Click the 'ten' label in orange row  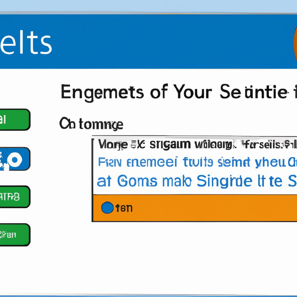[124, 208]
